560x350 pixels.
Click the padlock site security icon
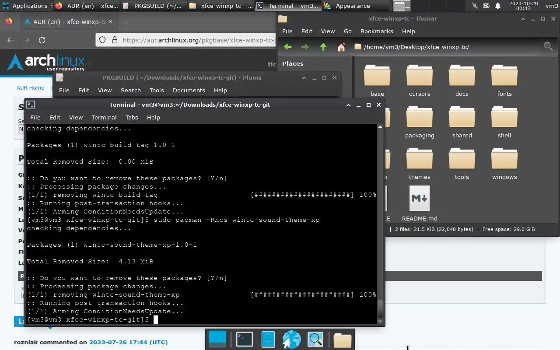[115, 40]
